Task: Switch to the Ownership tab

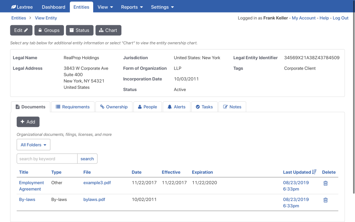Action: [114, 107]
